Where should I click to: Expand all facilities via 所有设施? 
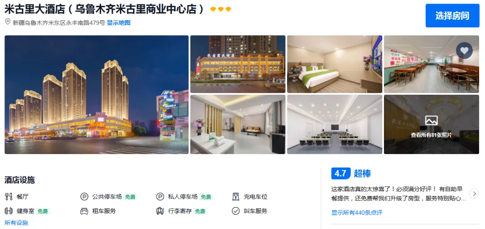(16, 223)
